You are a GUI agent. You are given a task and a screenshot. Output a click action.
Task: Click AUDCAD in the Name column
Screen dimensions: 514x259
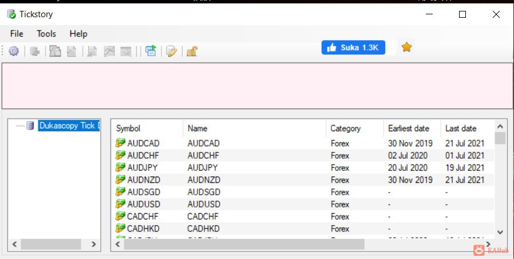click(x=204, y=143)
